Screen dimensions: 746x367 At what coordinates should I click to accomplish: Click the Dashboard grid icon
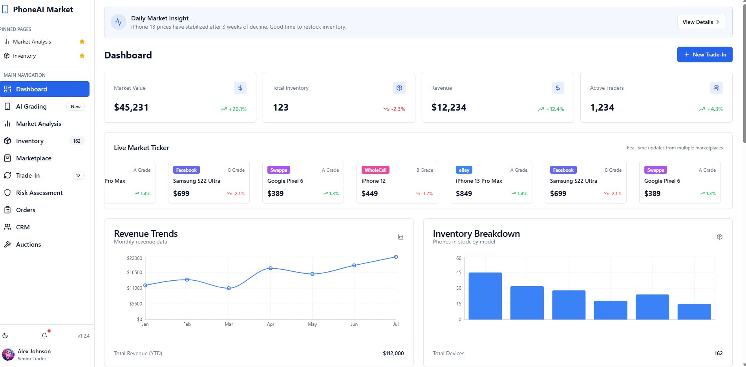click(x=7, y=89)
